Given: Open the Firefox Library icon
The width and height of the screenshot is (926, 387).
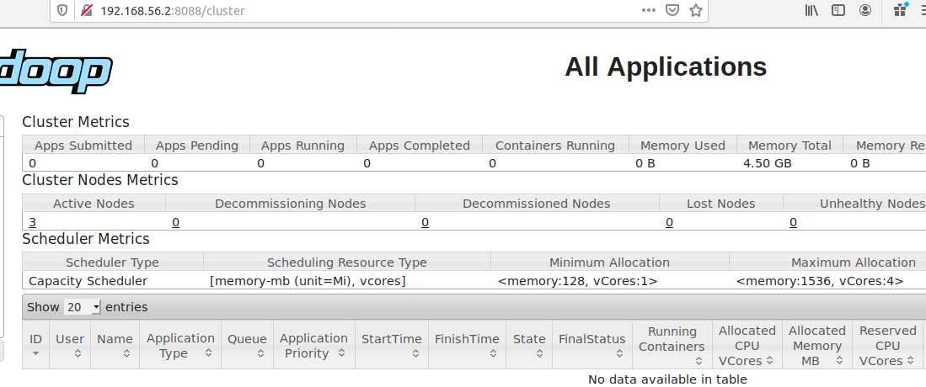Looking at the screenshot, I should coord(811,11).
